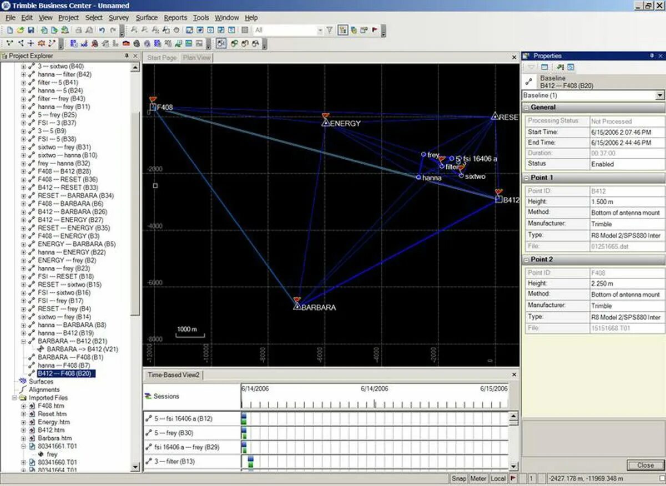The width and height of the screenshot is (666, 486).
Task: Open the Reports menu
Action: (175, 18)
